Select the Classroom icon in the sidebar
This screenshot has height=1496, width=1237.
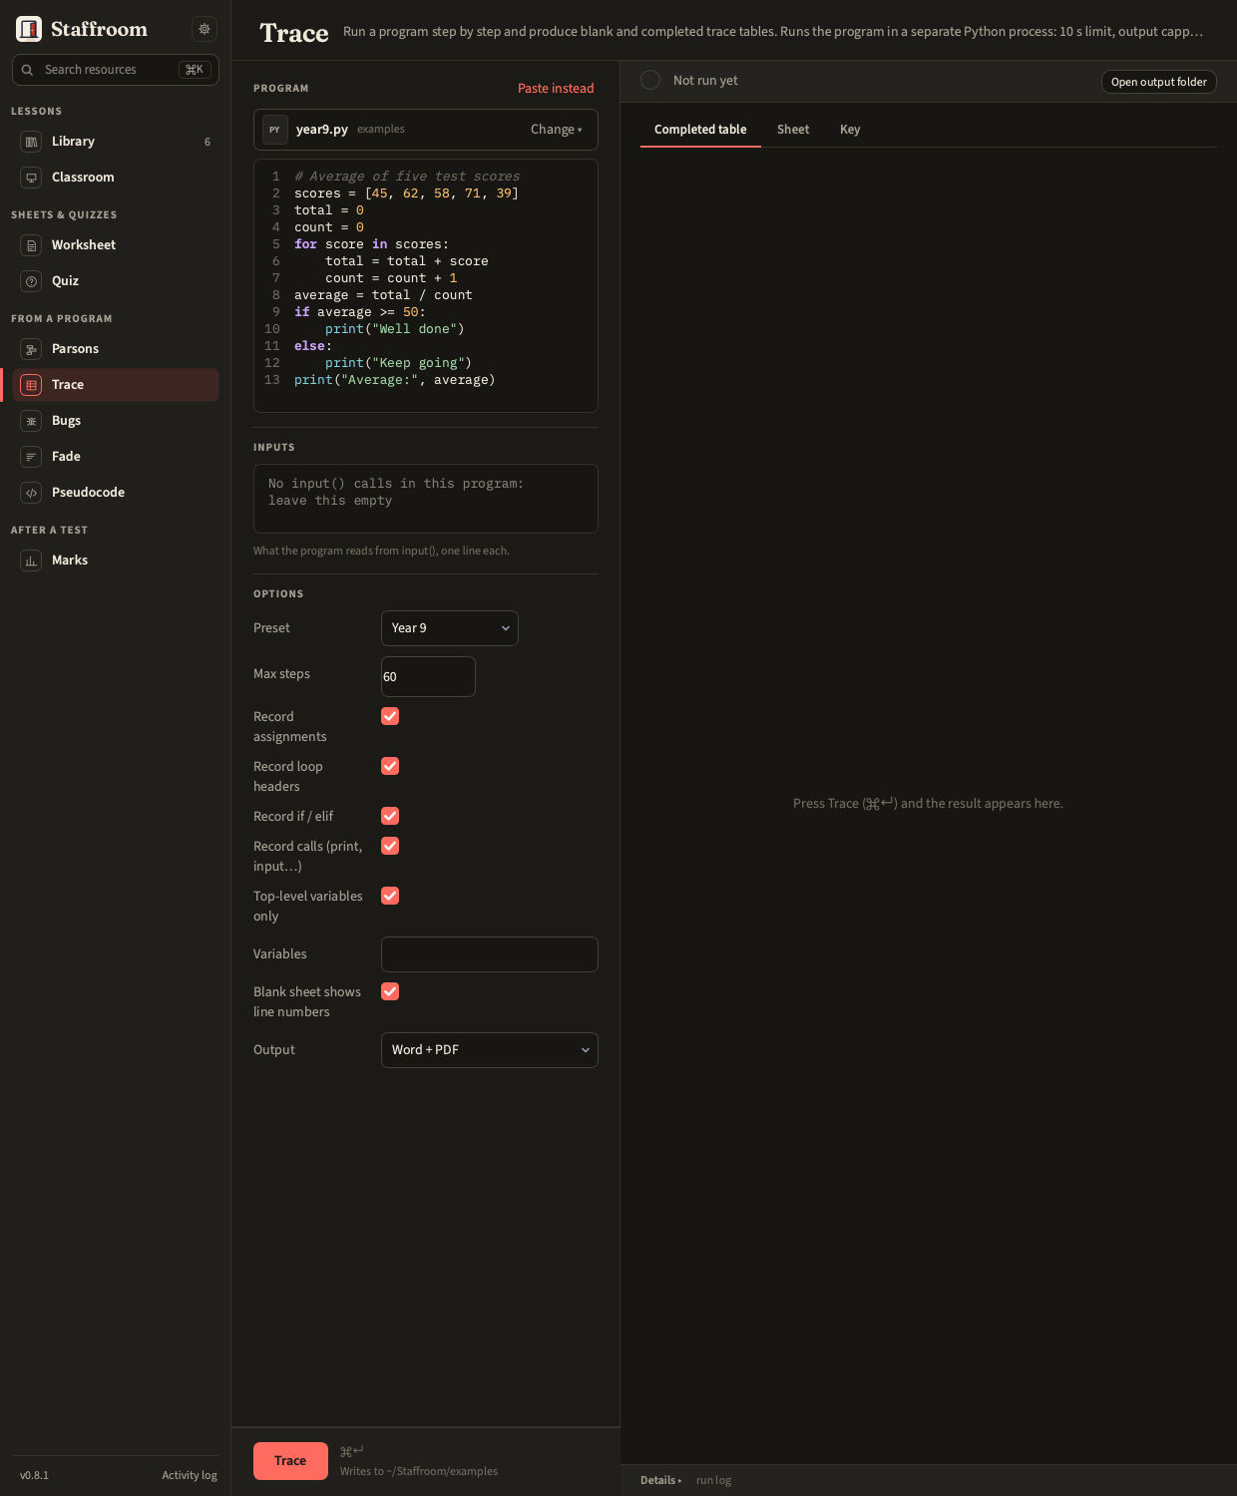(31, 178)
